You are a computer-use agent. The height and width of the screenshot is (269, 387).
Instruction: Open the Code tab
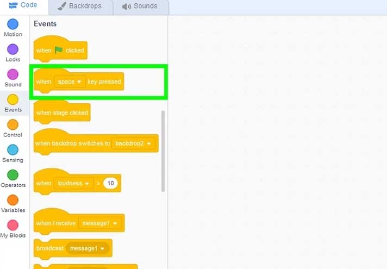point(23,6)
